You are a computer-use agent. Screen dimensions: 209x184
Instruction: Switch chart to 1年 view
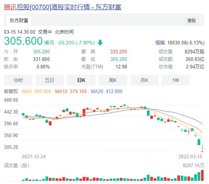pyautogui.click(x=176, y=80)
